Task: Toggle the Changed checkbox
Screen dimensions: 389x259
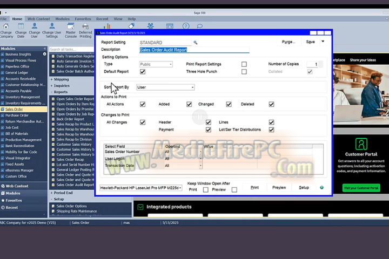Action: (x=229, y=104)
